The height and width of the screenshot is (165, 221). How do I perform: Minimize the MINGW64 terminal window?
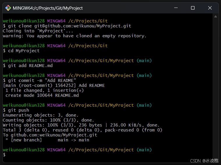click(176, 8)
